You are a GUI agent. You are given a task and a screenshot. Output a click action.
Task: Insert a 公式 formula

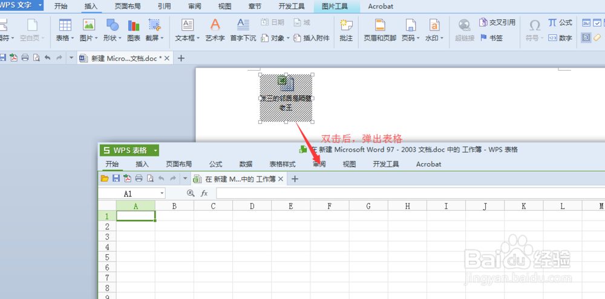click(560, 23)
